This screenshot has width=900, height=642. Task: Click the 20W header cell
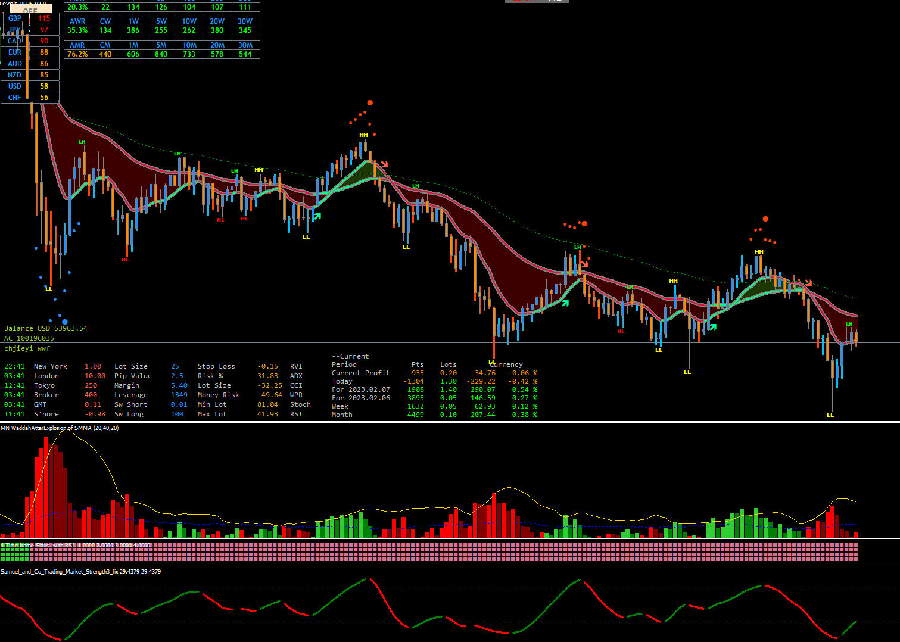pyautogui.click(x=217, y=21)
